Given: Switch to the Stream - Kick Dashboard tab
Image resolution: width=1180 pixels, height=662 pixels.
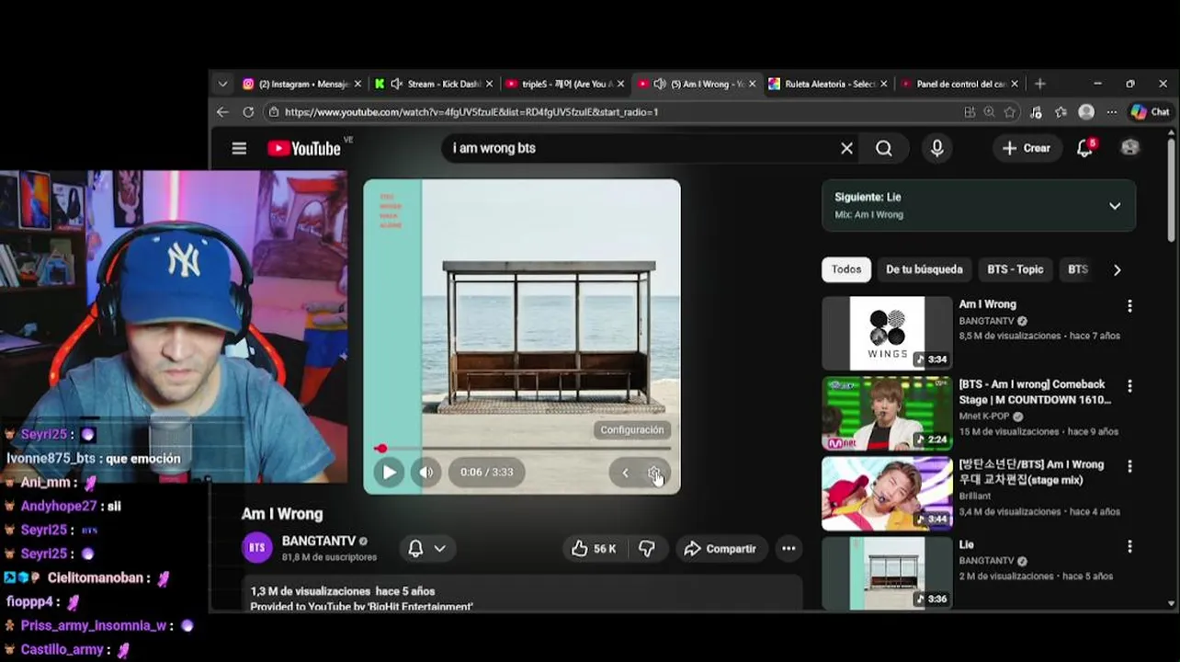Looking at the screenshot, I should [x=434, y=84].
